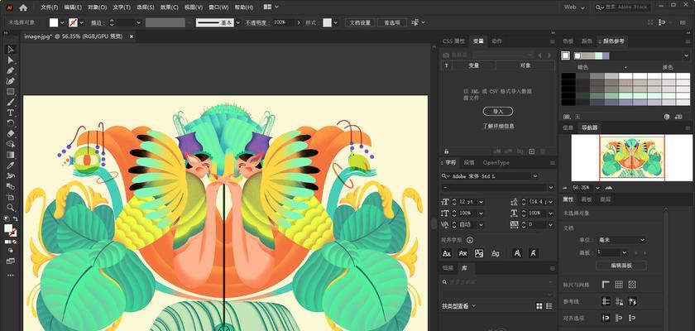Screen dimensions: 695x331
Task: Click the info icon next to 对齐字形
Action: pyautogui.click(x=470, y=240)
